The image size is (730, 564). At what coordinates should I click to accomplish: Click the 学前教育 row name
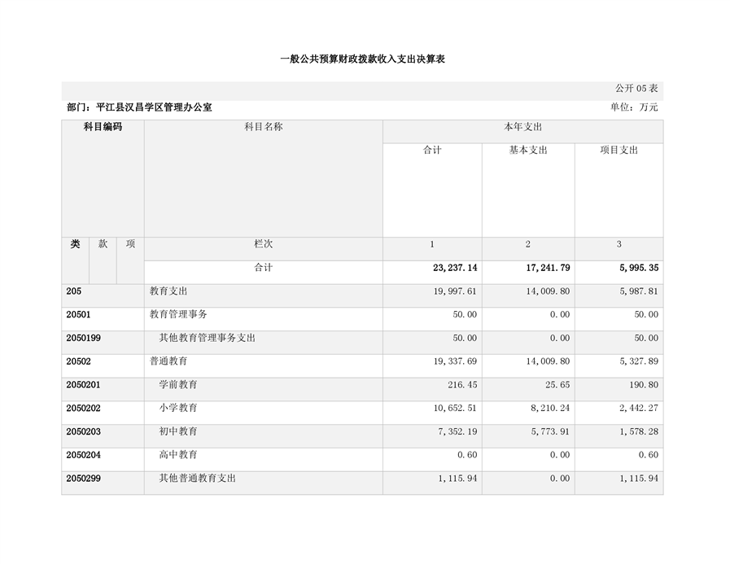tap(178, 384)
